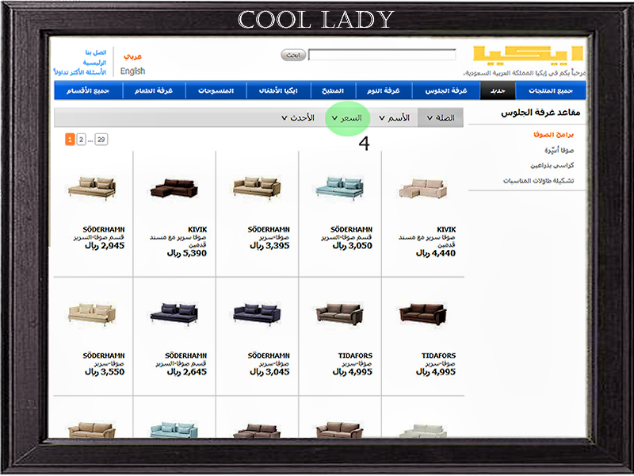The width and height of the screenshot is (634, 476).
Task: Click the yellow IKEA Arabic logo
Action: point(528,56)
